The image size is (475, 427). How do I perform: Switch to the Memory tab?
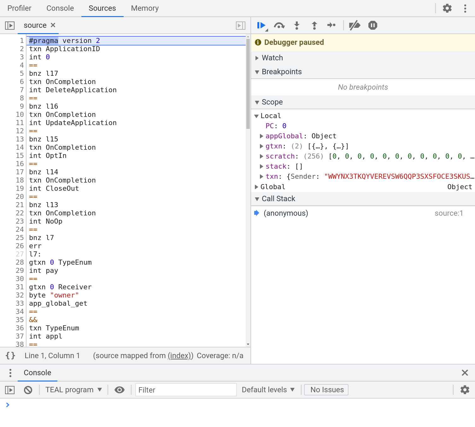click(x=144, y=8)
